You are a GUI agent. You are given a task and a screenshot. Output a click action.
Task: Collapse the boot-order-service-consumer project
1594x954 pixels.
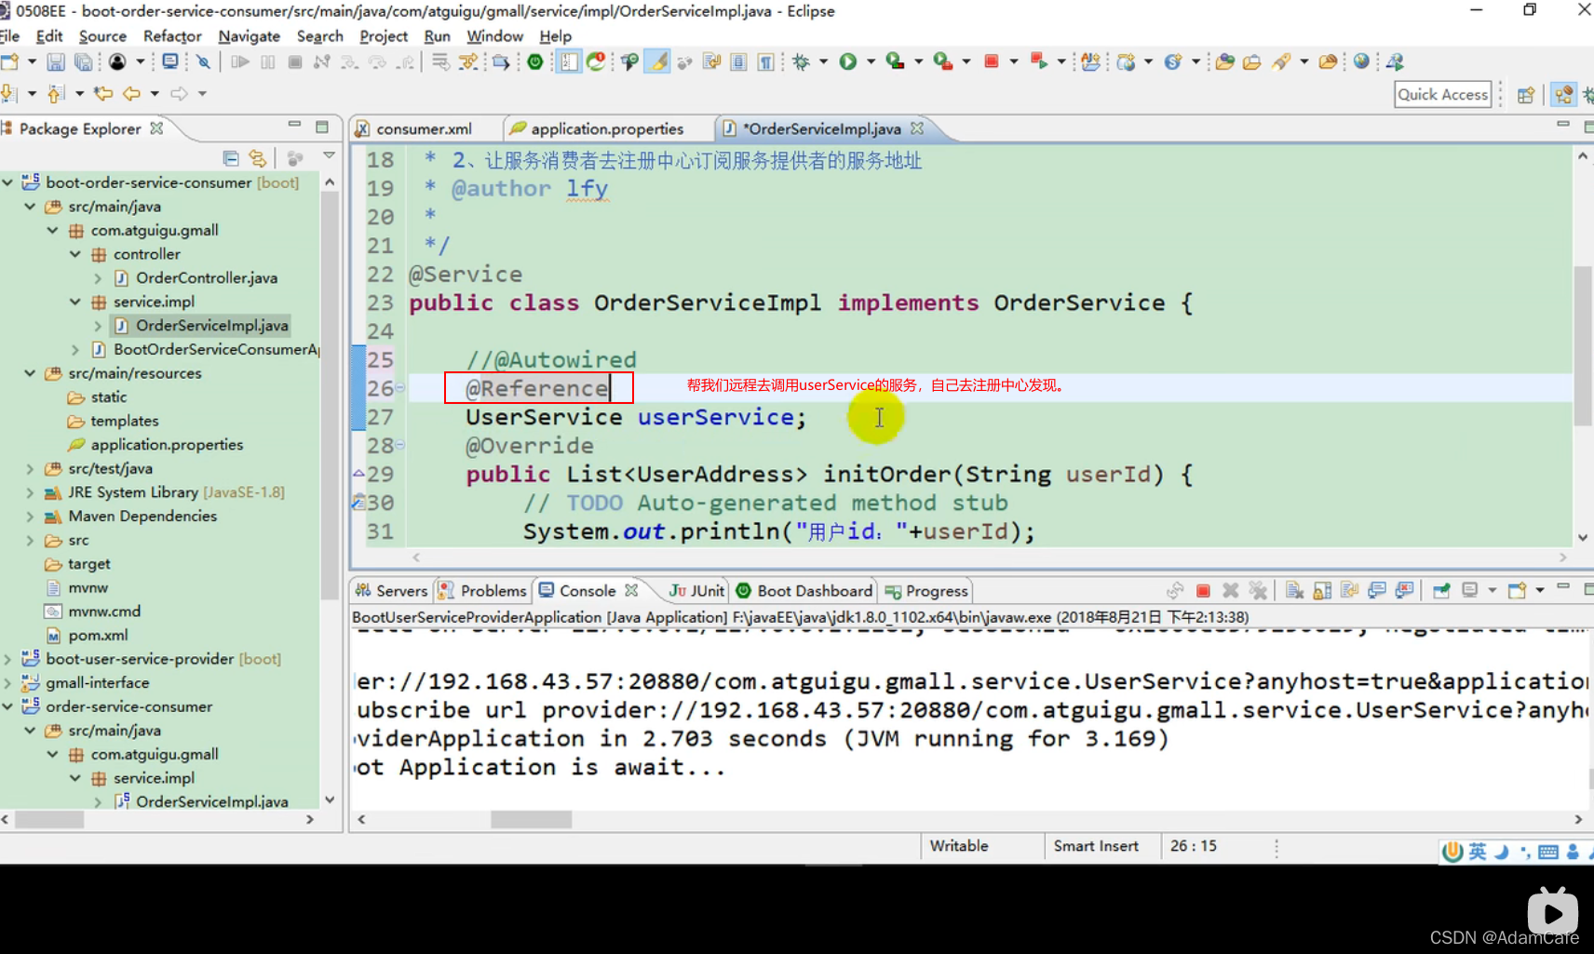pos(7,182)
